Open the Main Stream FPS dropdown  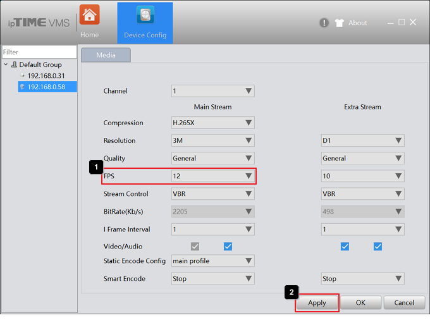pos(213,176)
